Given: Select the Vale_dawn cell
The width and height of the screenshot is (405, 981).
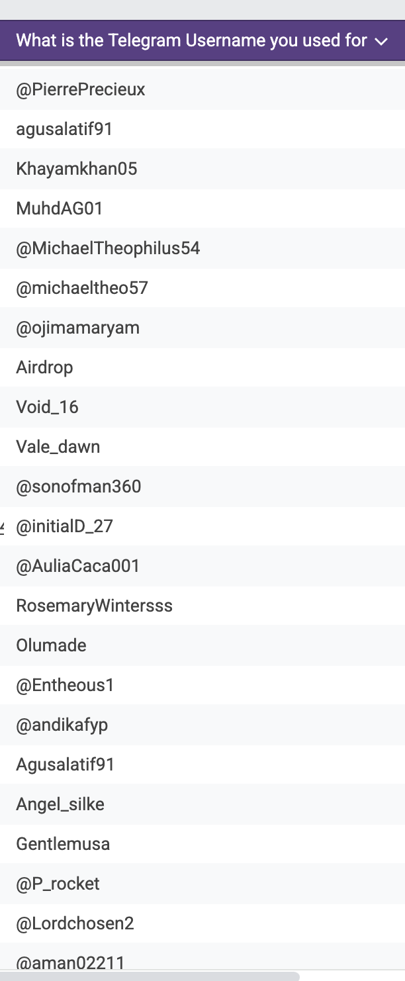Looking at the screenshot, I should [x=202, y=447].
